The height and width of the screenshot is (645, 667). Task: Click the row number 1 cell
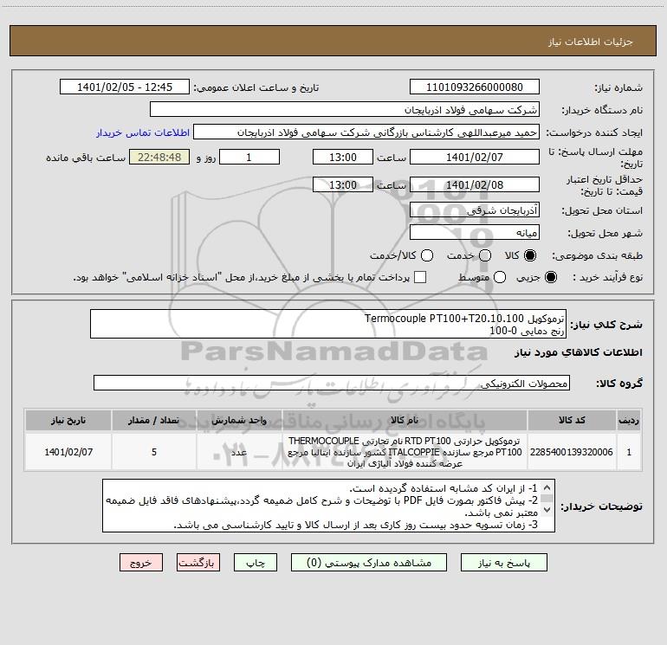pyautogui.click(x=629, y=452)
